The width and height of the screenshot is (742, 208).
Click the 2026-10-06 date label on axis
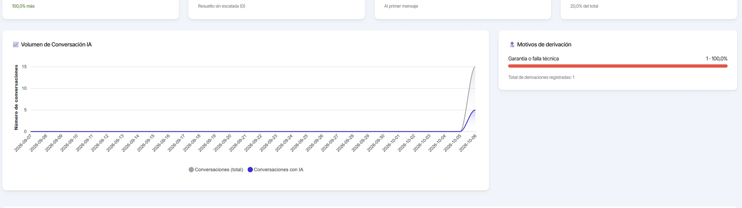(x=468, y=143)
